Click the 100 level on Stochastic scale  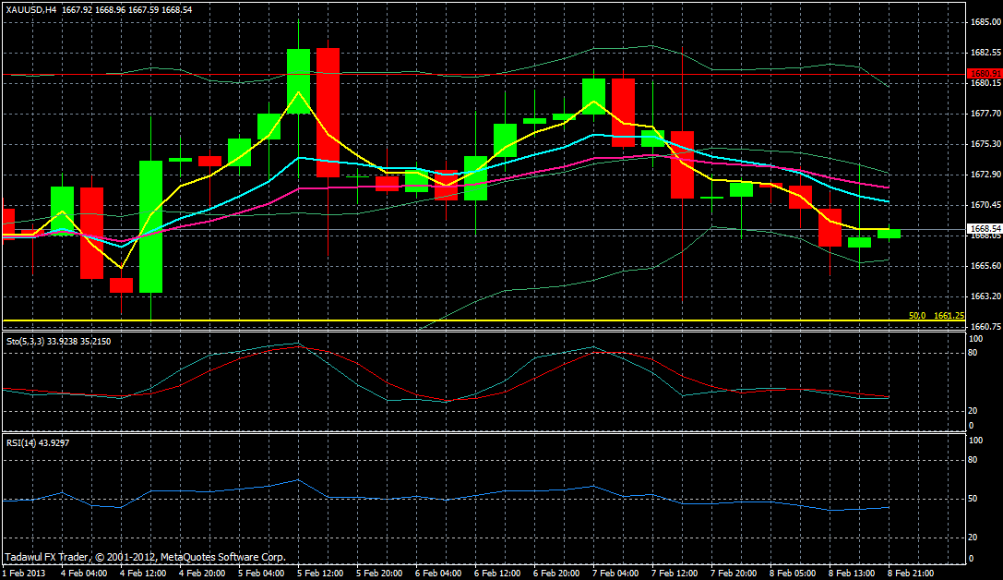(976, 339)
